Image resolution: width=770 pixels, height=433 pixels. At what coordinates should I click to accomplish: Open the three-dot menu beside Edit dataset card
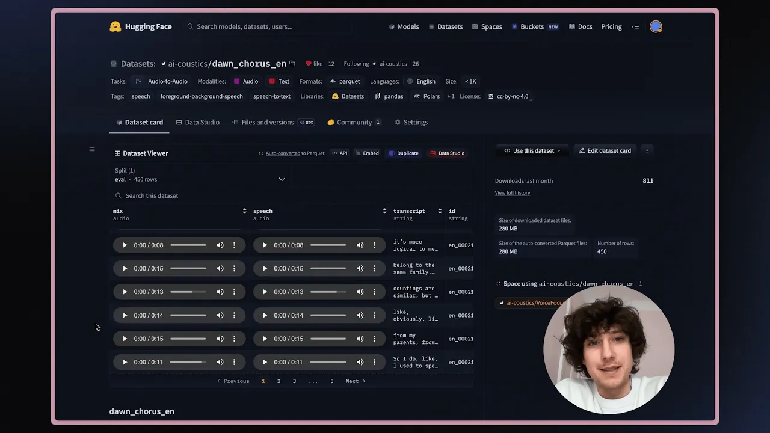[x=647, y=150]
